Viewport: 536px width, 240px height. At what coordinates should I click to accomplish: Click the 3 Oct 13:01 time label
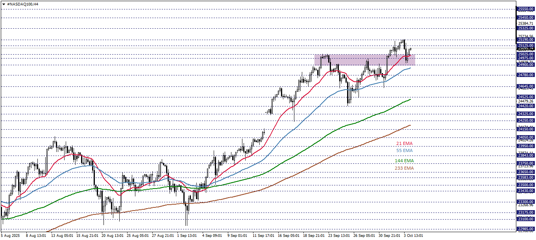pos(413,236)
